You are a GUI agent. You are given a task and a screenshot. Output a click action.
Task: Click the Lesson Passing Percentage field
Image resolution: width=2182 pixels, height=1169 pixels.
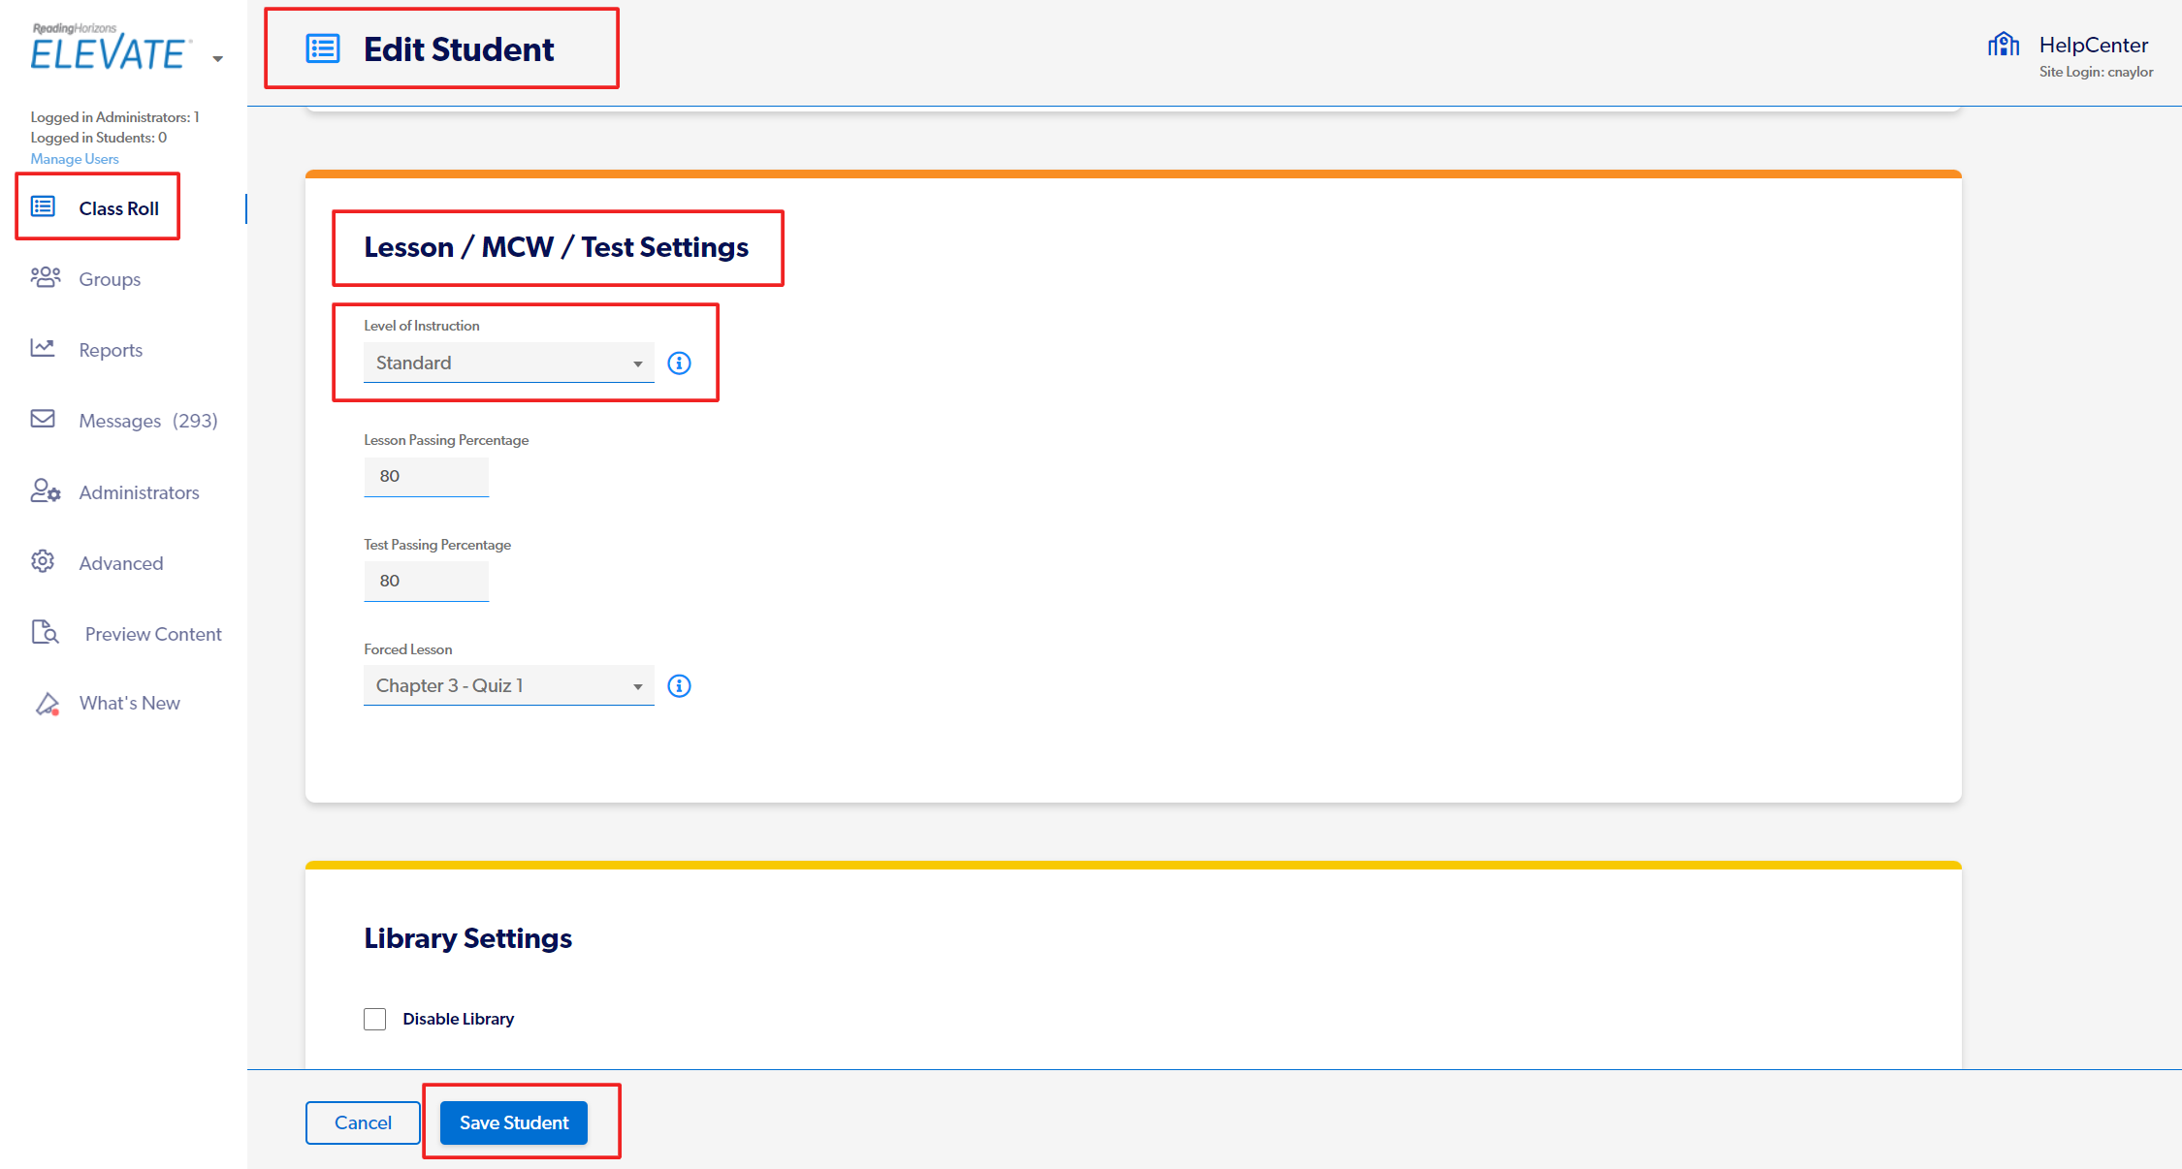tap(427, 477)
